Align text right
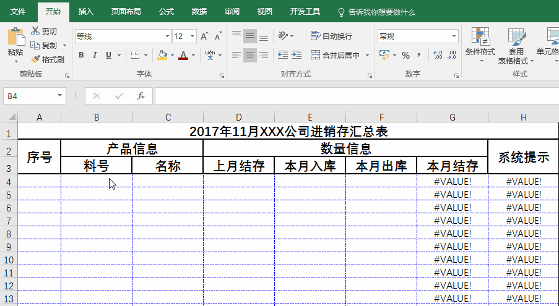559x306 pixels. 264,55
